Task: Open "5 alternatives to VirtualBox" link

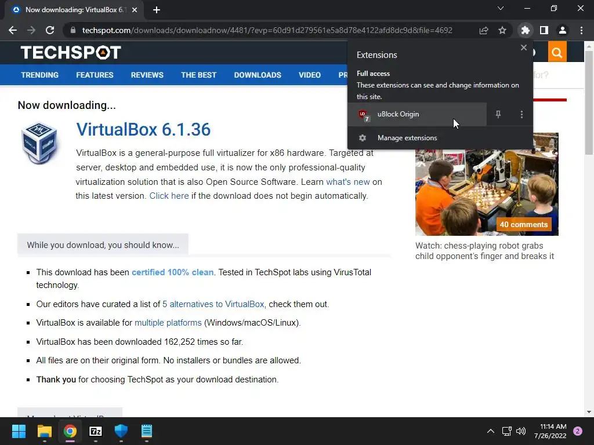Action: 213,304
